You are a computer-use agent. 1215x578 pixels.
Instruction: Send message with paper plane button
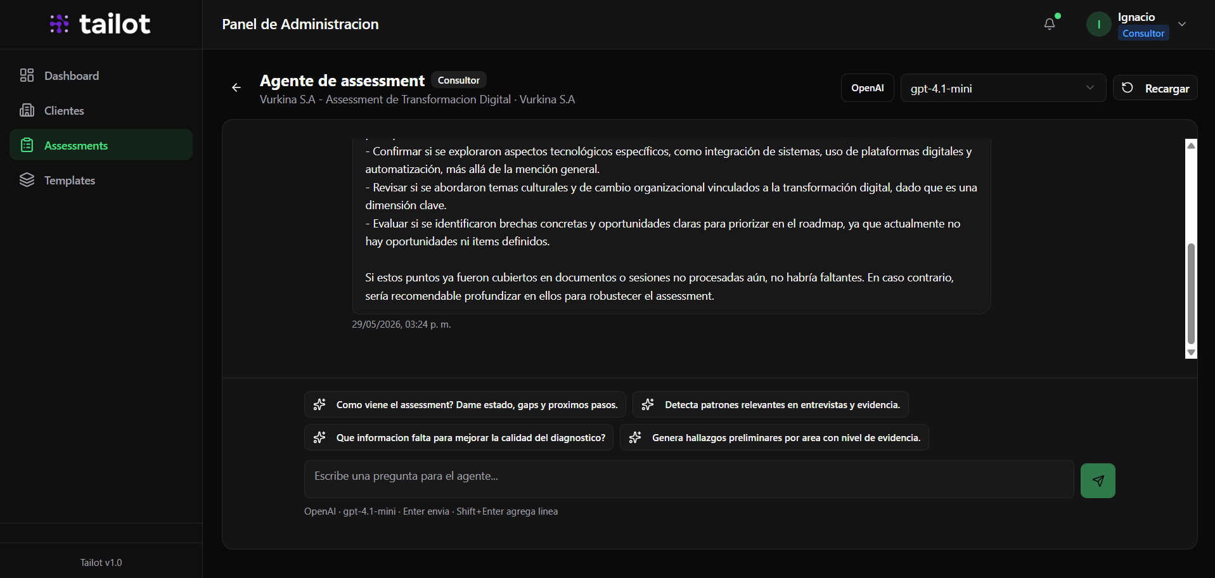point(1098,480)
